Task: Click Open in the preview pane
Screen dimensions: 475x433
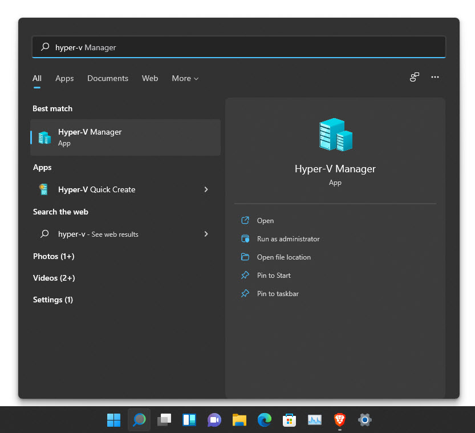Action: pos(265,221)
